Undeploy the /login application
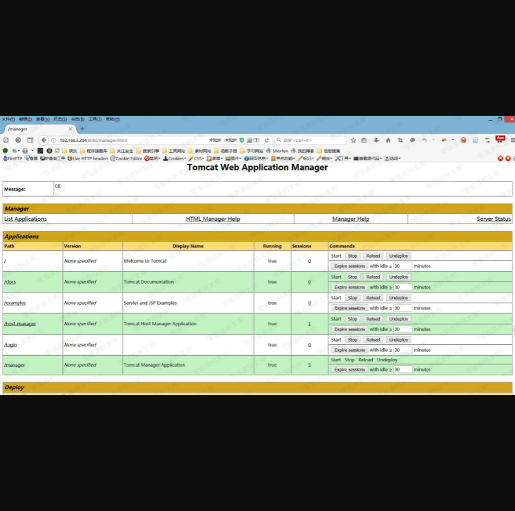Viewport: 515px width, 511px height. click(399, 340)
